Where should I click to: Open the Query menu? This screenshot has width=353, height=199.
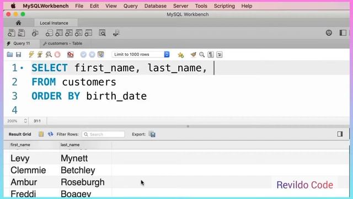coord(130,6)
